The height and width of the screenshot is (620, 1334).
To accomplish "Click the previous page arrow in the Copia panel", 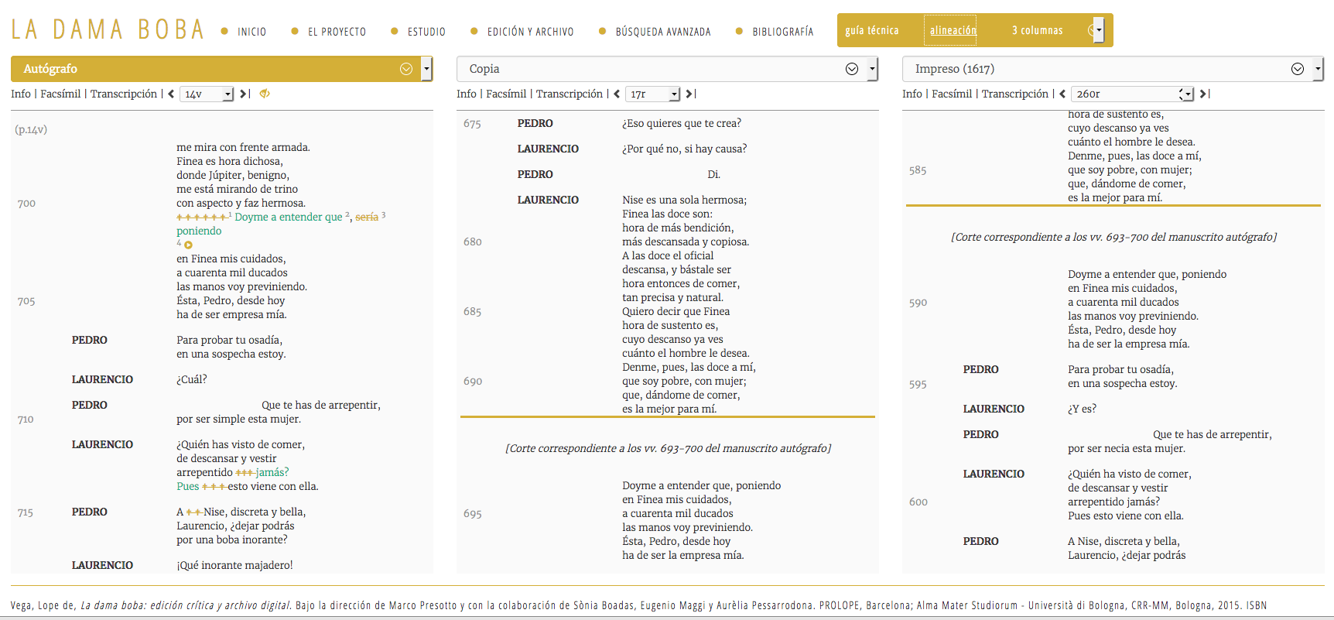I will pyautogui.click(x=617, y=94).
